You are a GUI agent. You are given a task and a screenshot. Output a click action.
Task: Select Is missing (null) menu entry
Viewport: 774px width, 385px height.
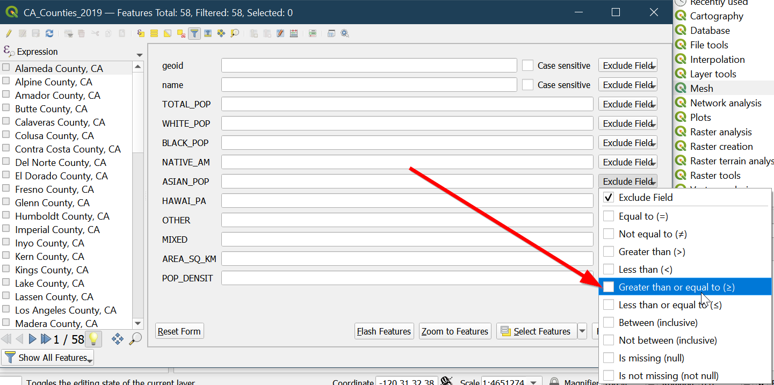click(651, 358)
